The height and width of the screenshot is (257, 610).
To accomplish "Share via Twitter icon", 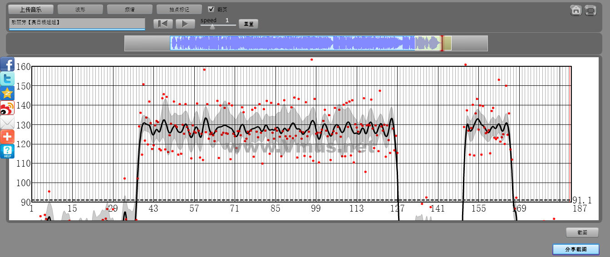I will 7,79.
